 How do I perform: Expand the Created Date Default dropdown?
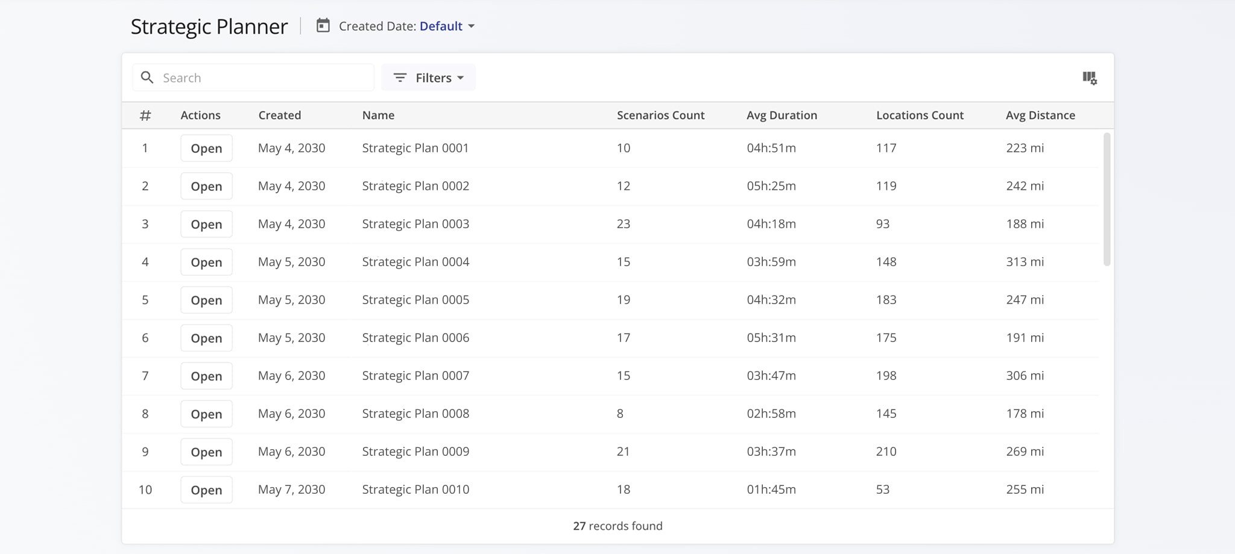coord(447,26)
